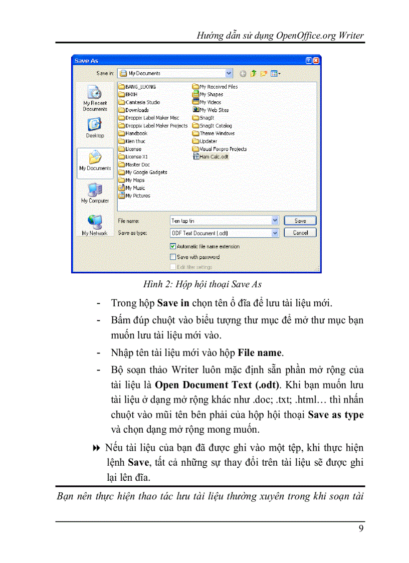Open the Views menu on the toolbar

(x=275, y=73)
